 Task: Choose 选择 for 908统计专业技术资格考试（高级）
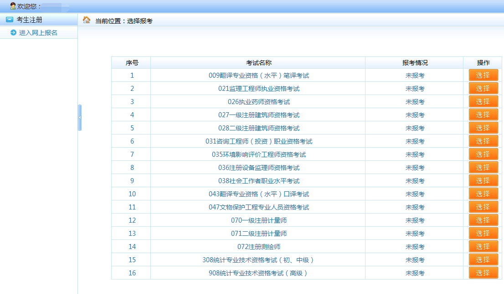tap(483, 273)
